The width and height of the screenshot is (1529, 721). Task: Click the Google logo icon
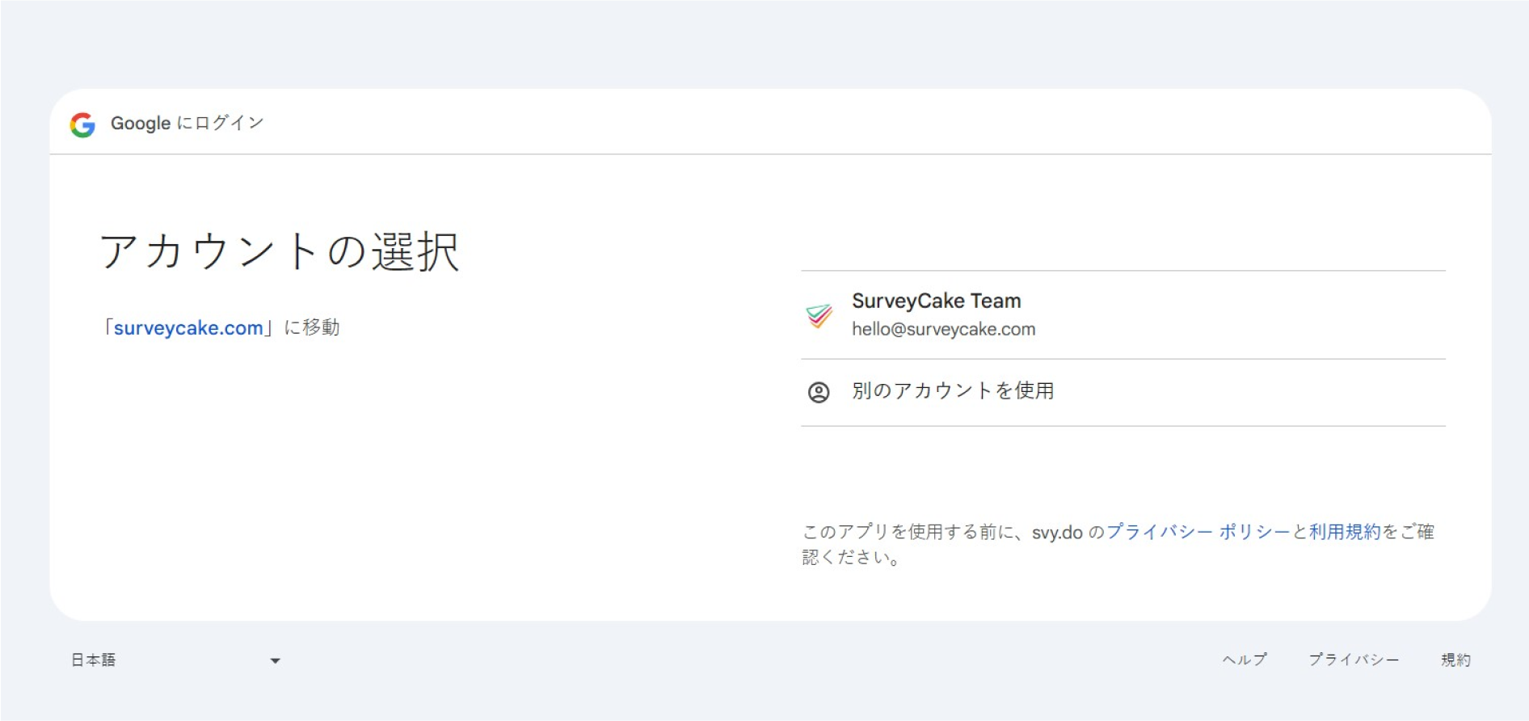[x=82, y=124]
